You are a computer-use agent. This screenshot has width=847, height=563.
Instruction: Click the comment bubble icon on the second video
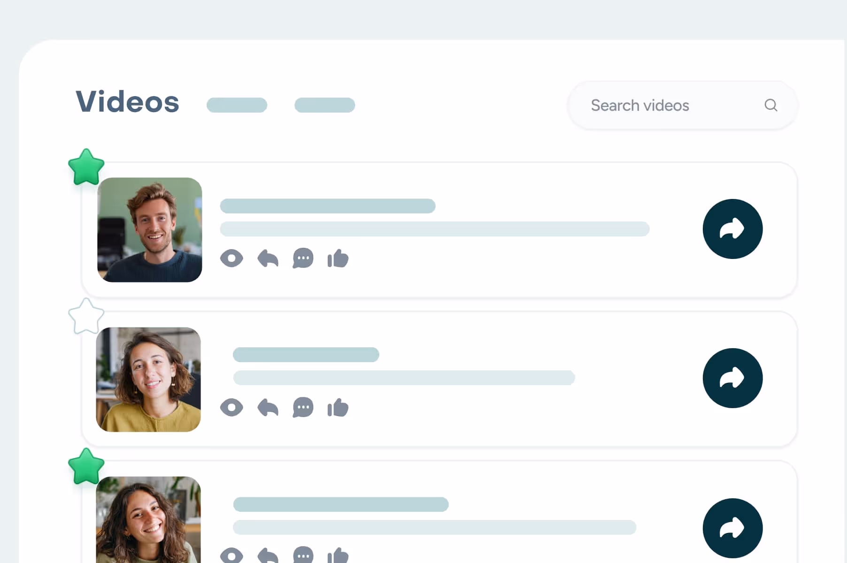[303, 408]
